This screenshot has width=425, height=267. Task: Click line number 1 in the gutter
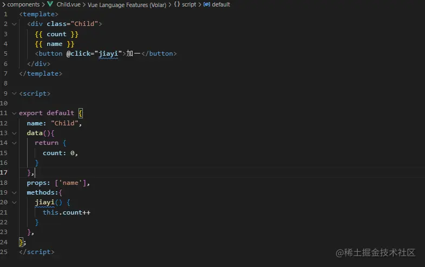[x=5, y=14]
